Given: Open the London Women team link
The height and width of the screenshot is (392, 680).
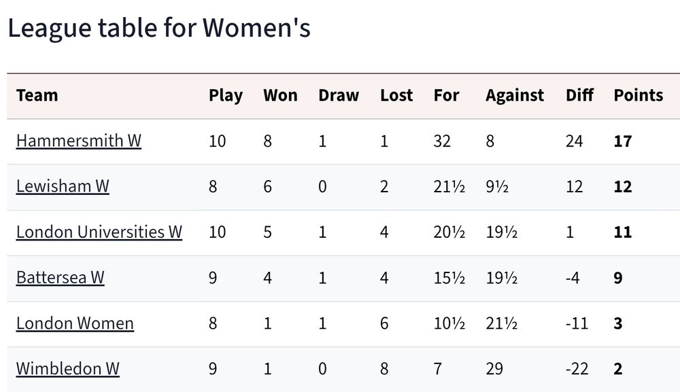Looking at the screenshot, I should [75, 323].
